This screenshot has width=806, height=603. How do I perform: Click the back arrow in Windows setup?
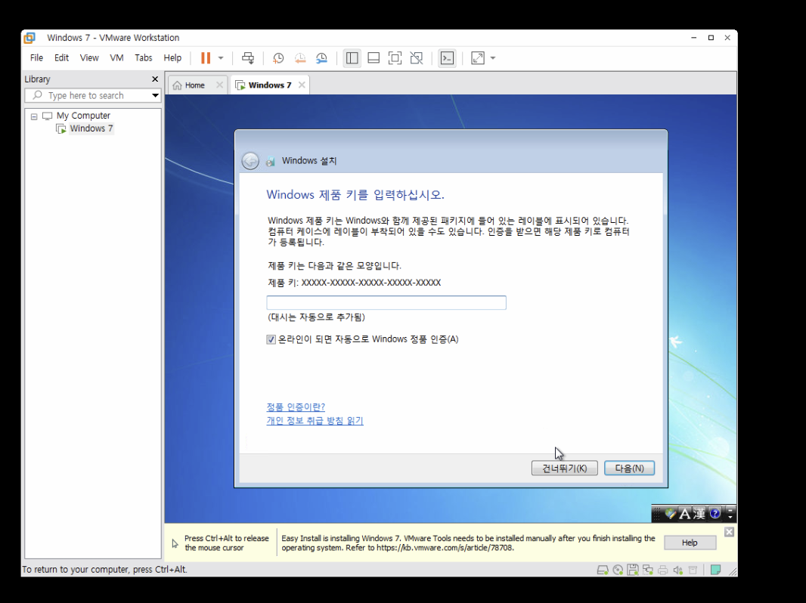pyautogui.click(x=250, y=161)
